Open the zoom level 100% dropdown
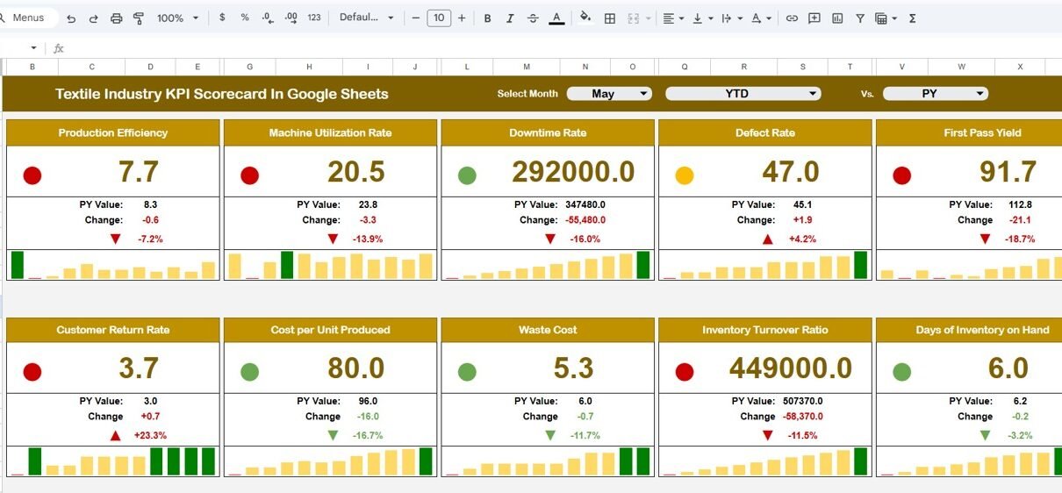The width and height of the screenshot is (1062, 493). (177, 18)
